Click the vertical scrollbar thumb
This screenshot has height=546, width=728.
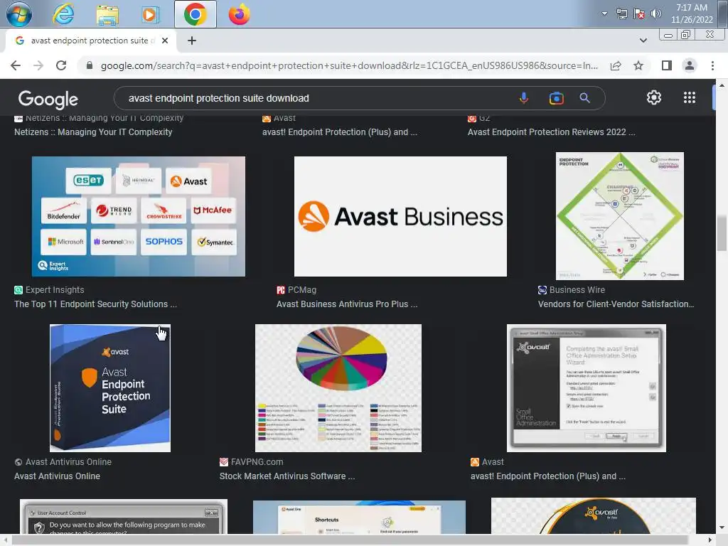tap(722, 233)
